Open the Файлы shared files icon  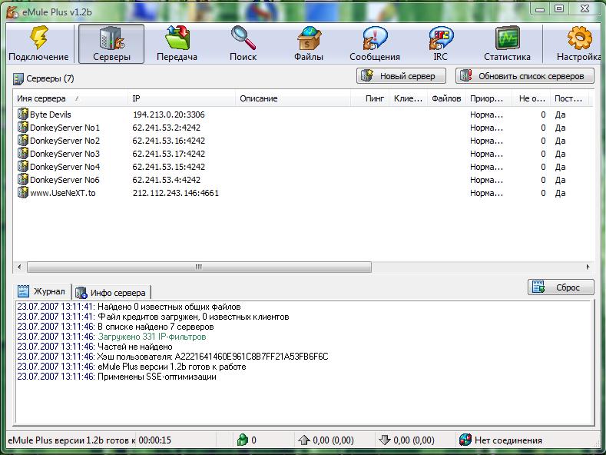[x=309, y=38]
